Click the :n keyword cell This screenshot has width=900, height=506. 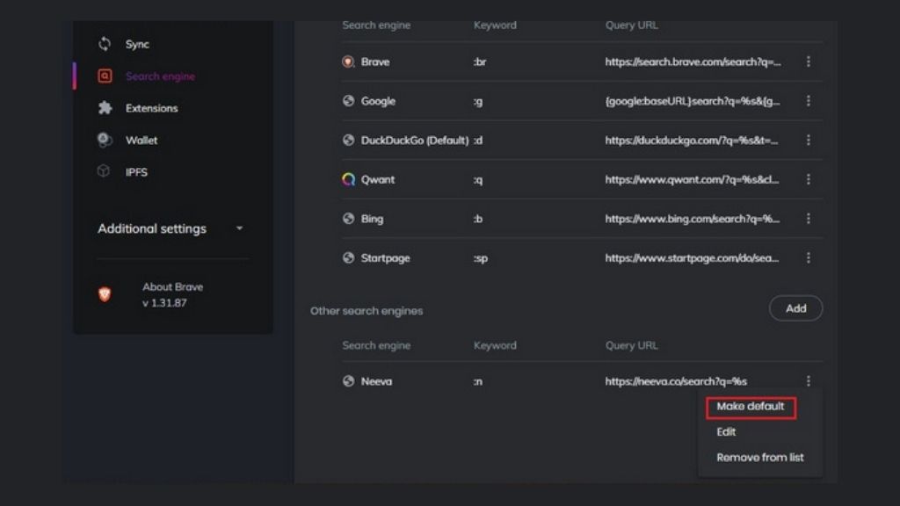tap(478, 381)
